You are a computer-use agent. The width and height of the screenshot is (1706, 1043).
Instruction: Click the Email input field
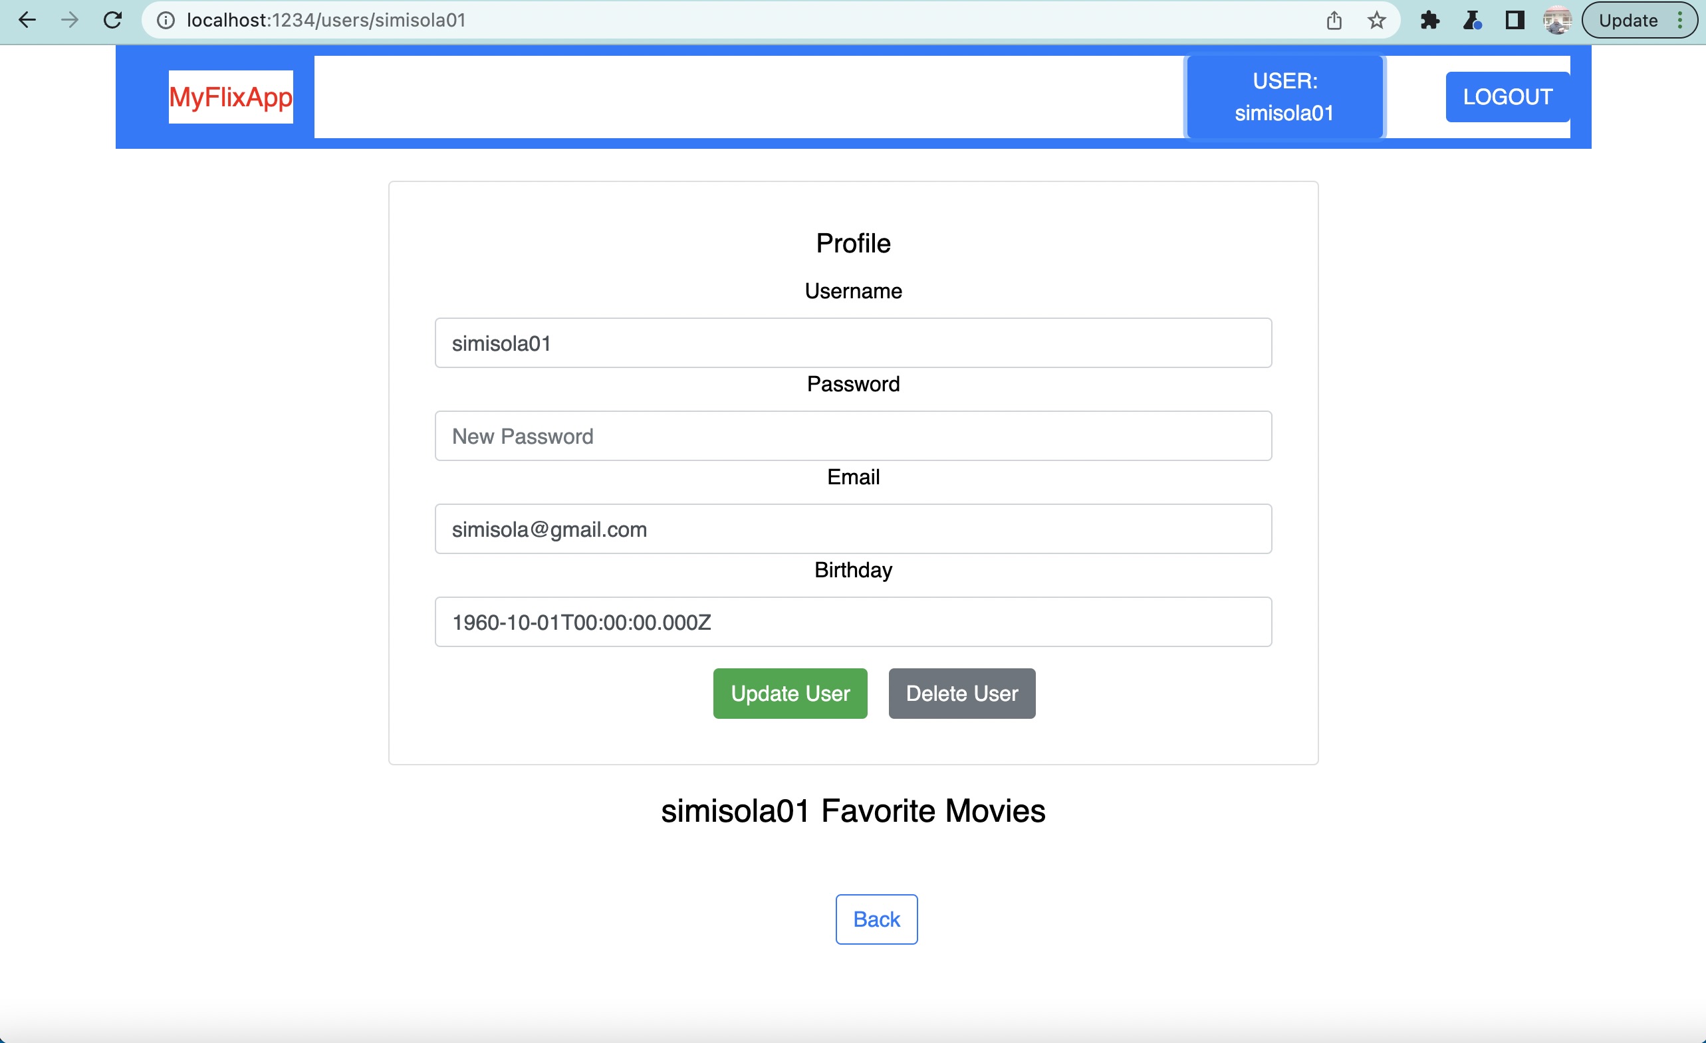pyautogui.click(x=853, y=529)
